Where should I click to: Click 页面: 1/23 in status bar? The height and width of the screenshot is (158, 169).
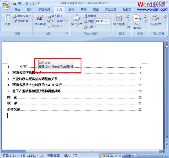coord(9,155)
